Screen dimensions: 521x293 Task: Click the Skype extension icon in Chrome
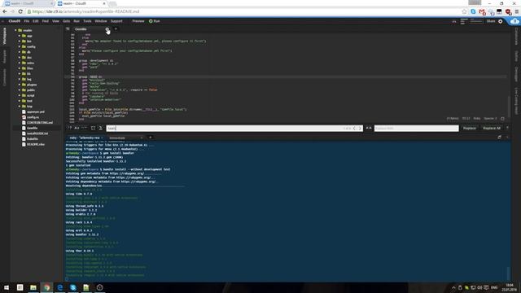[473, 11]
